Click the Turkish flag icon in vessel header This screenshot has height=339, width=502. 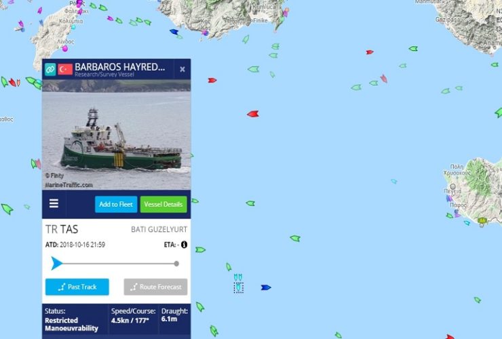pos(65,69)
